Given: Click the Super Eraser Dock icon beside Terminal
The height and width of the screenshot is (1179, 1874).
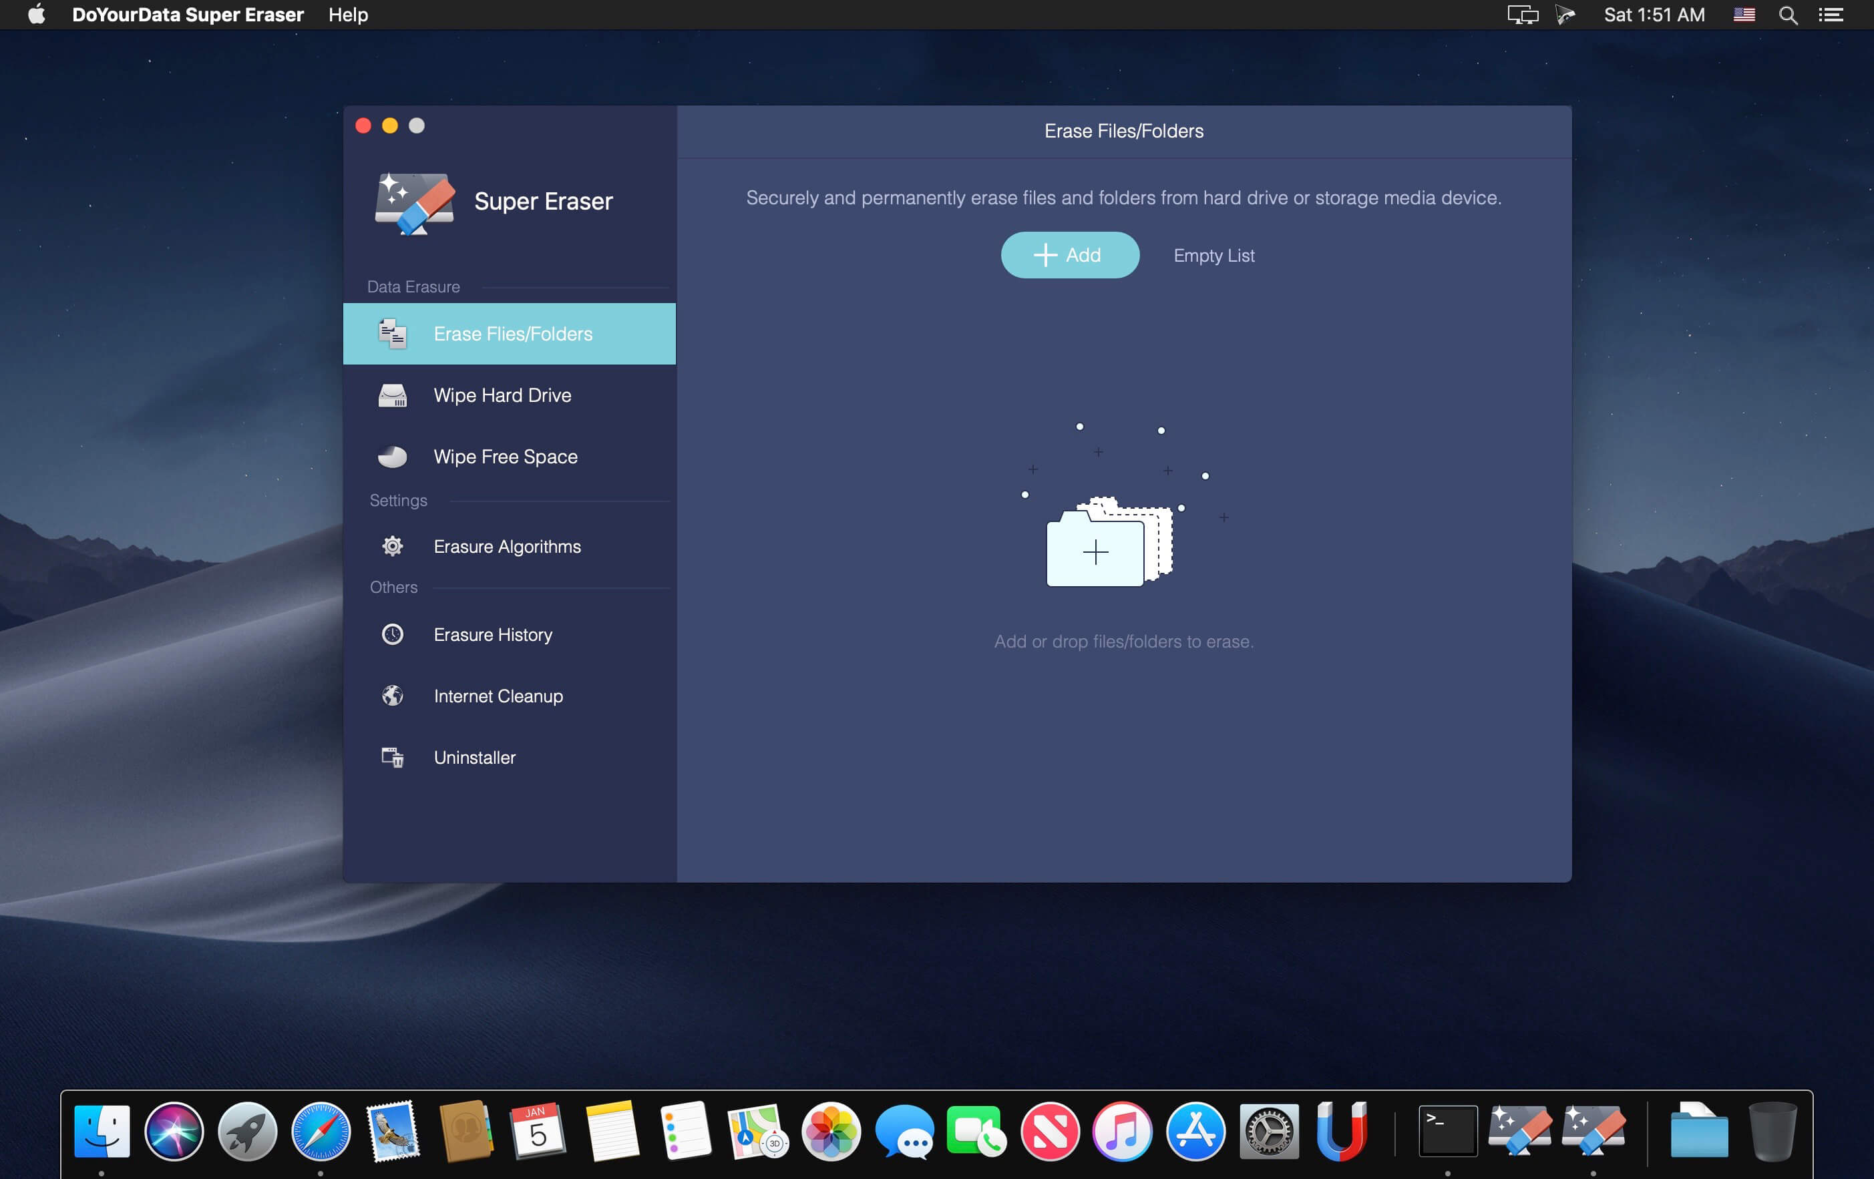Looking at the screenshot, I should click(1520, 1131).
